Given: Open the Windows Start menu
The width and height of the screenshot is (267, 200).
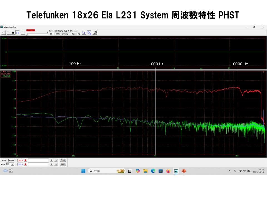Looking at the screenshot, I should point(83,171).
